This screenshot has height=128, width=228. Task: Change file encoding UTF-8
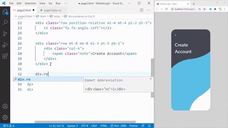84,126
